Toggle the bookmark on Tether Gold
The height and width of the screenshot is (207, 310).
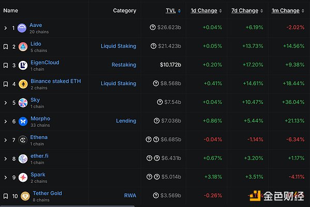coord(6,196)
